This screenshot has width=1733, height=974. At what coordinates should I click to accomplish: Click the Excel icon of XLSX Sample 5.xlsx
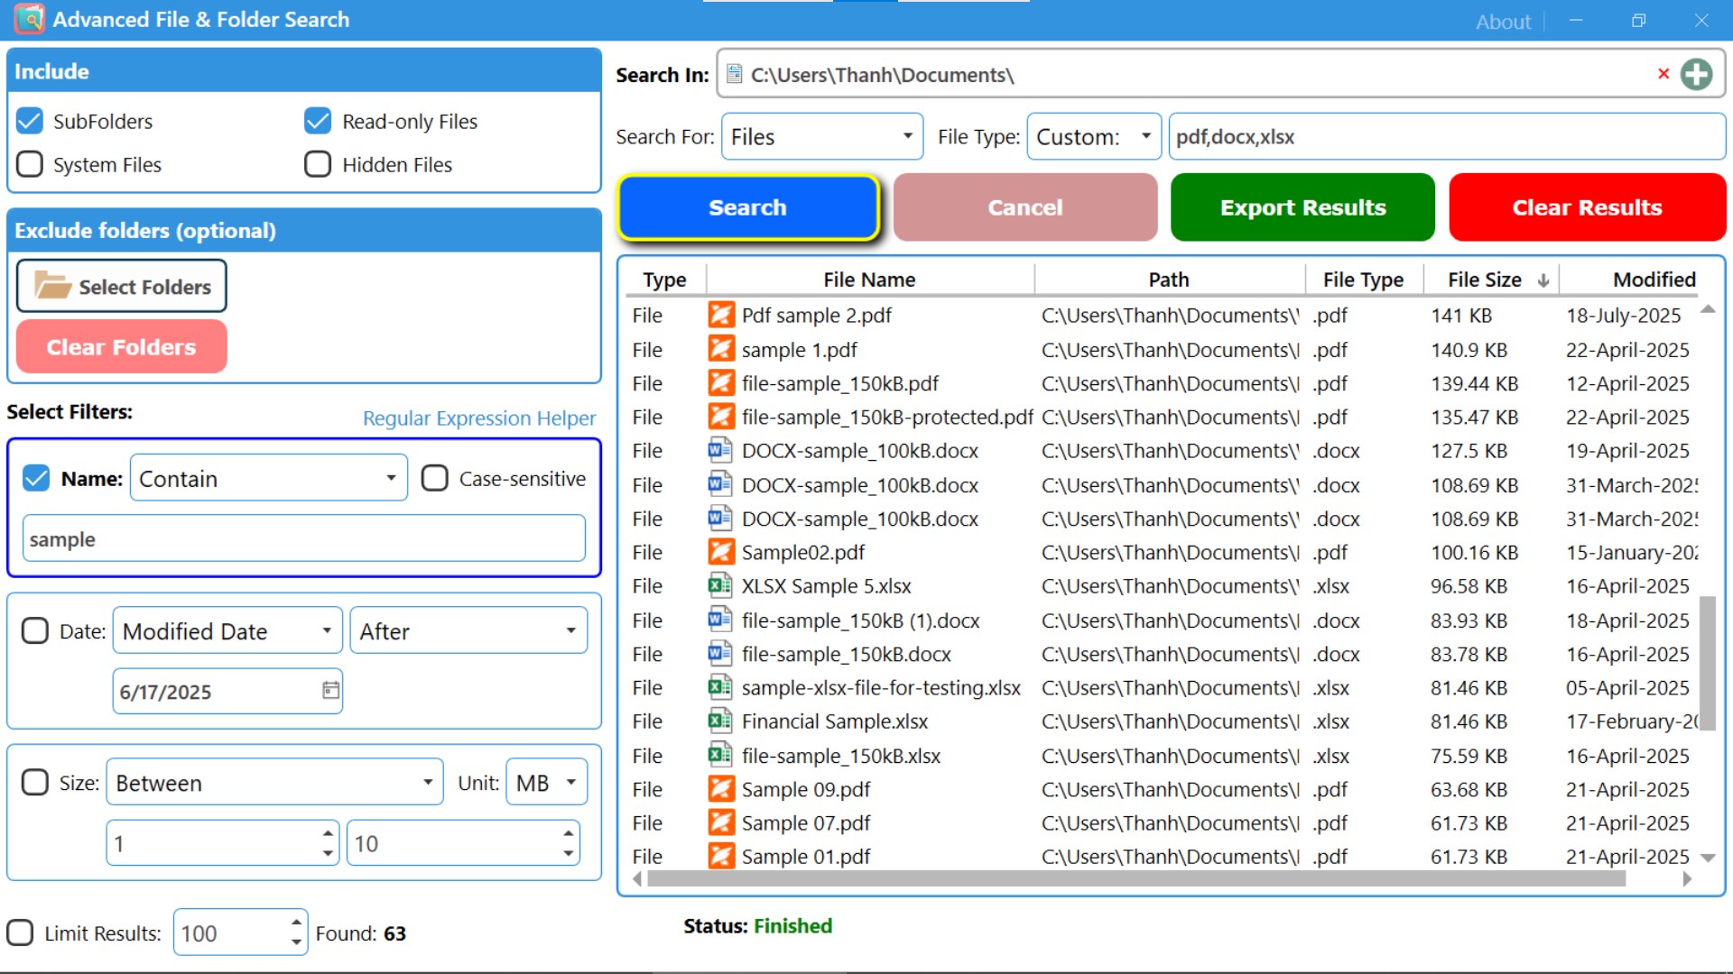(x=720, y=585)
